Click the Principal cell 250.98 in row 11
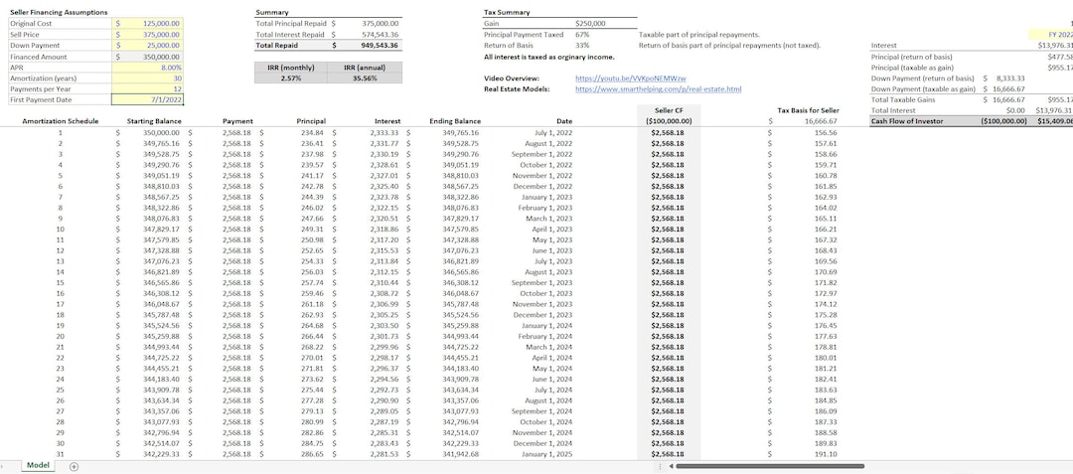Screen dimensions: 1073x474 pyautogui.click(x=313, y=240)
